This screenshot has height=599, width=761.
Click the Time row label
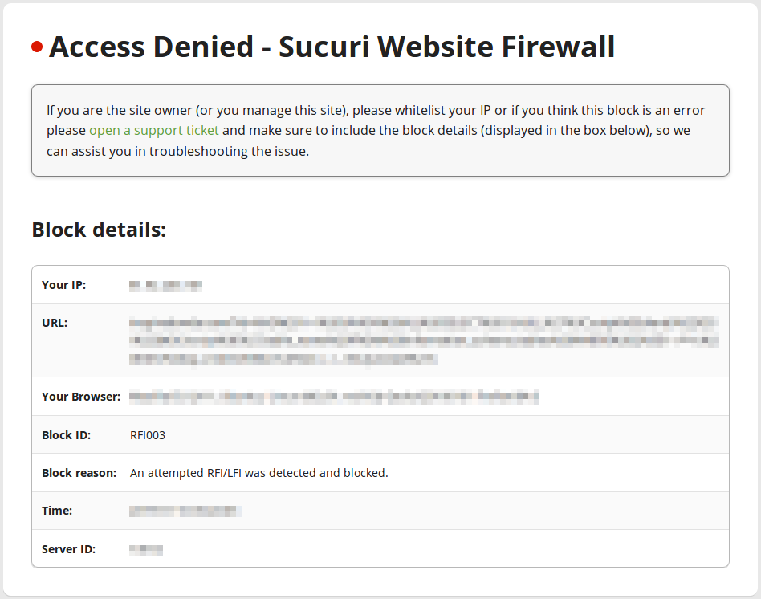click(57, 511)
